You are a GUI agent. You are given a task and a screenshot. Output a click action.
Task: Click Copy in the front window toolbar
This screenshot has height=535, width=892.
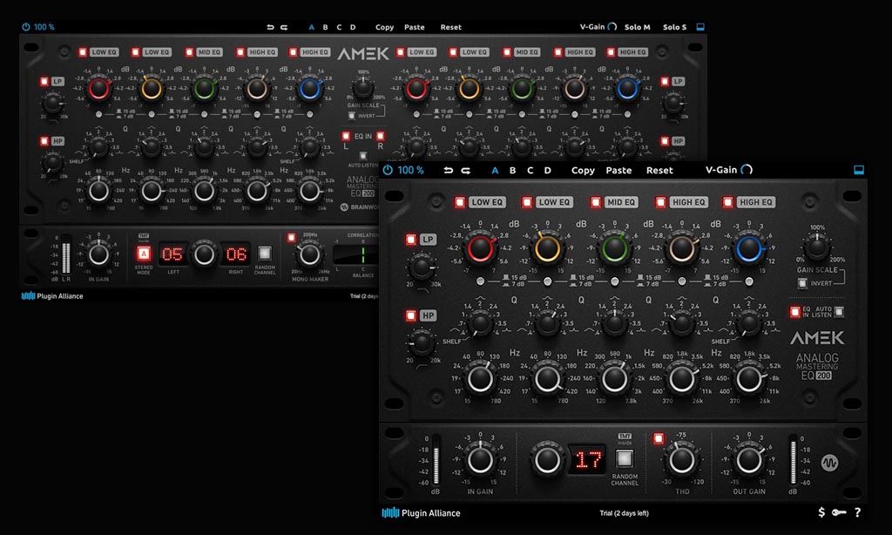click(583, 170)
